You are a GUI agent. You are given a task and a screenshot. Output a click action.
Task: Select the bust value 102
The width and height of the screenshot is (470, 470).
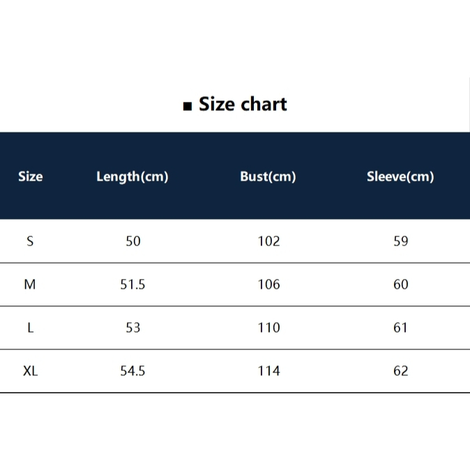click(268, 241)
